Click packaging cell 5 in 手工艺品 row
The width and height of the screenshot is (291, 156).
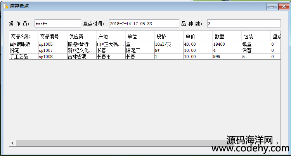(x=256, y=57)
